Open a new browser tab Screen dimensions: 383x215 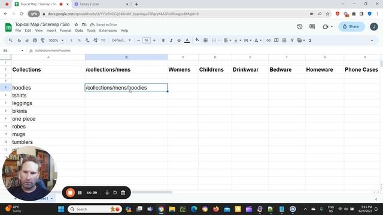(136, 4)
